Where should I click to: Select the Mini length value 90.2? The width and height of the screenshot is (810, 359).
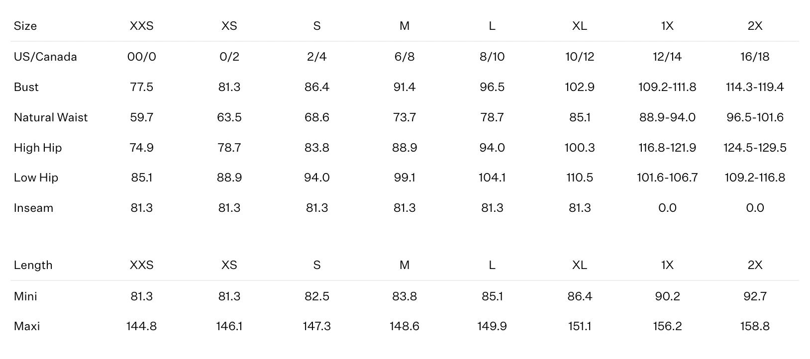click(x=667, y=296)
